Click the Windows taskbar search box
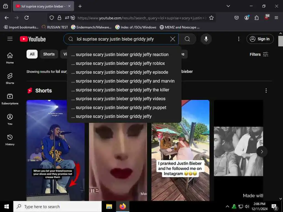This screenshot has width=283, height=212. tap(57, 206)
